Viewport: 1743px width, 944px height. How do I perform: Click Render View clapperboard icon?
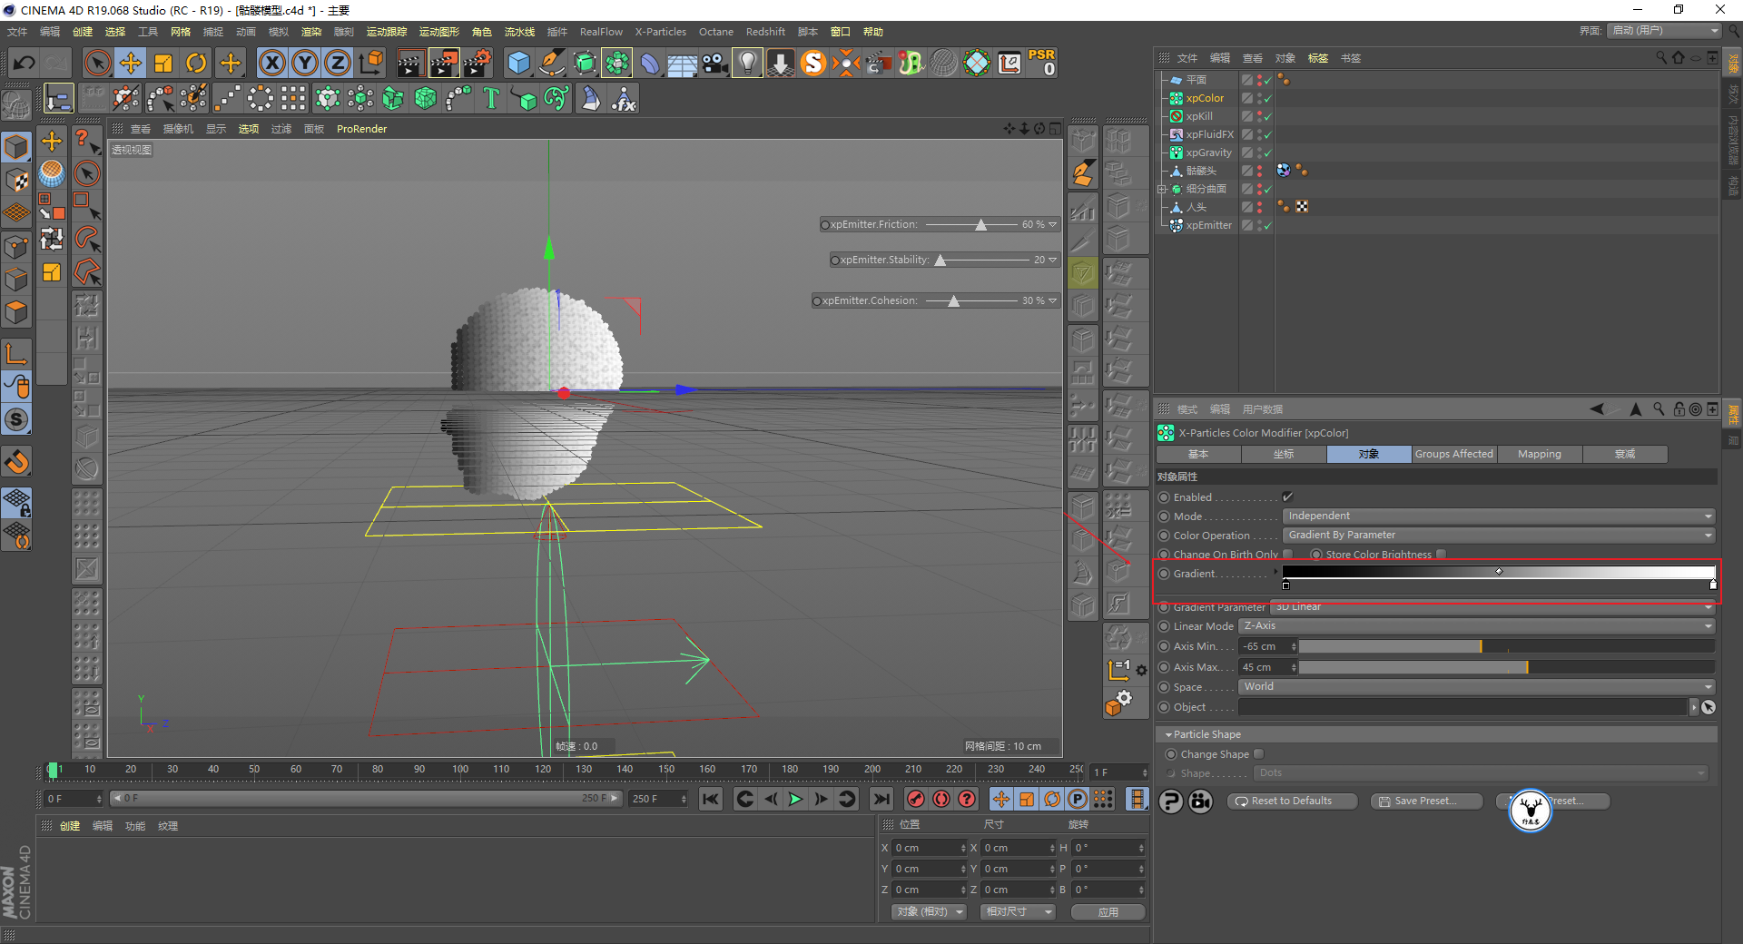409,63
